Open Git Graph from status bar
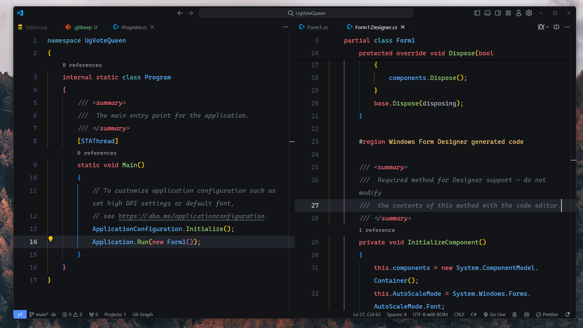Viewport: 583px width, 328px height. (x=142, y=314)
